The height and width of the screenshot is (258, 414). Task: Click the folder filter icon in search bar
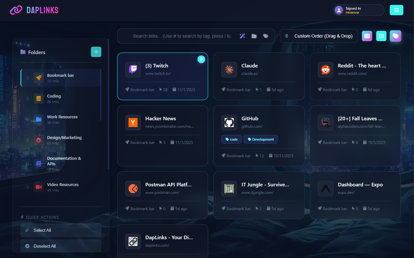click(x=254, y=36)
